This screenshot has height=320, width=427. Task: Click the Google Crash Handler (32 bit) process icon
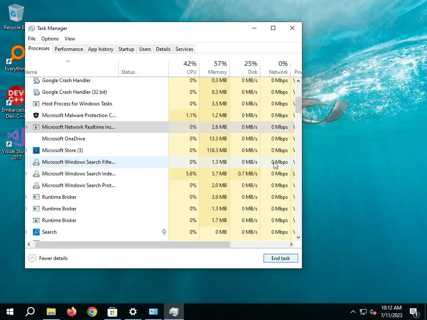(x=36, y=92)
